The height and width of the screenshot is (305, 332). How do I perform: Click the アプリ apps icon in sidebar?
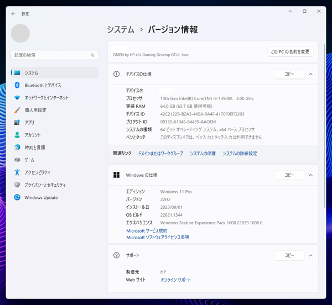(17, 122)
